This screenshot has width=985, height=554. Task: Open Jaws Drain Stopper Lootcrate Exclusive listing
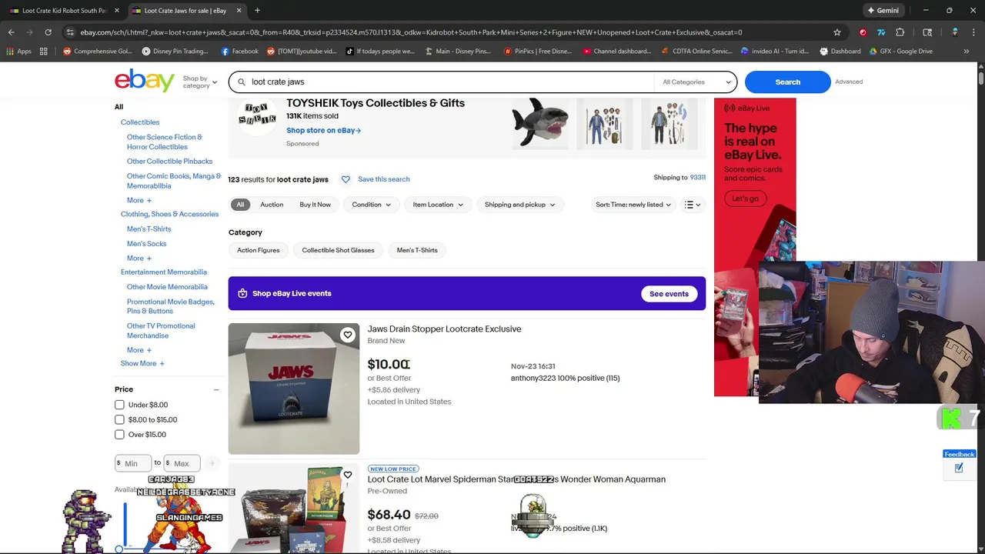coord(444,329)
